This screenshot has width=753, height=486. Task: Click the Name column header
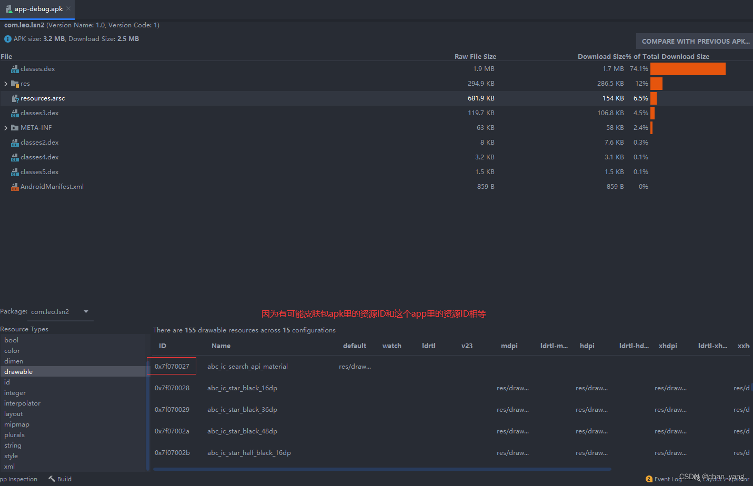coord(221,346)
